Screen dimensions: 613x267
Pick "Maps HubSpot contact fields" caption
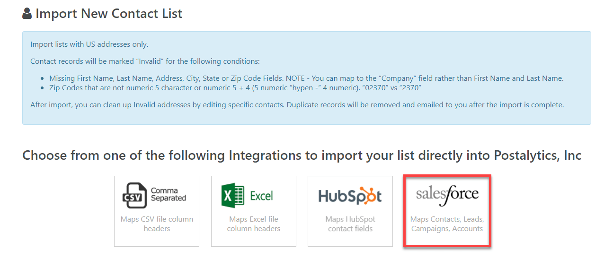(350, 224)
